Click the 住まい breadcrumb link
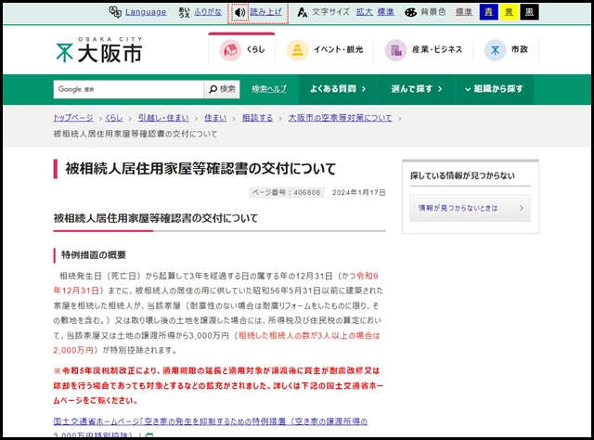594x440 pixels. (215, 118)
